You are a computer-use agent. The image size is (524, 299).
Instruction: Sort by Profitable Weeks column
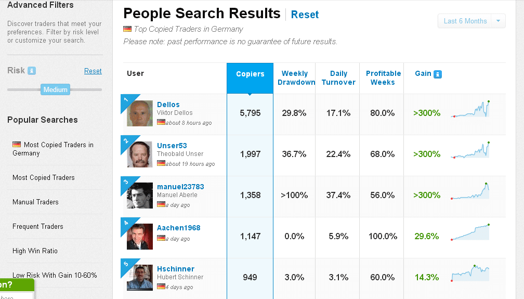coord(383,78)
